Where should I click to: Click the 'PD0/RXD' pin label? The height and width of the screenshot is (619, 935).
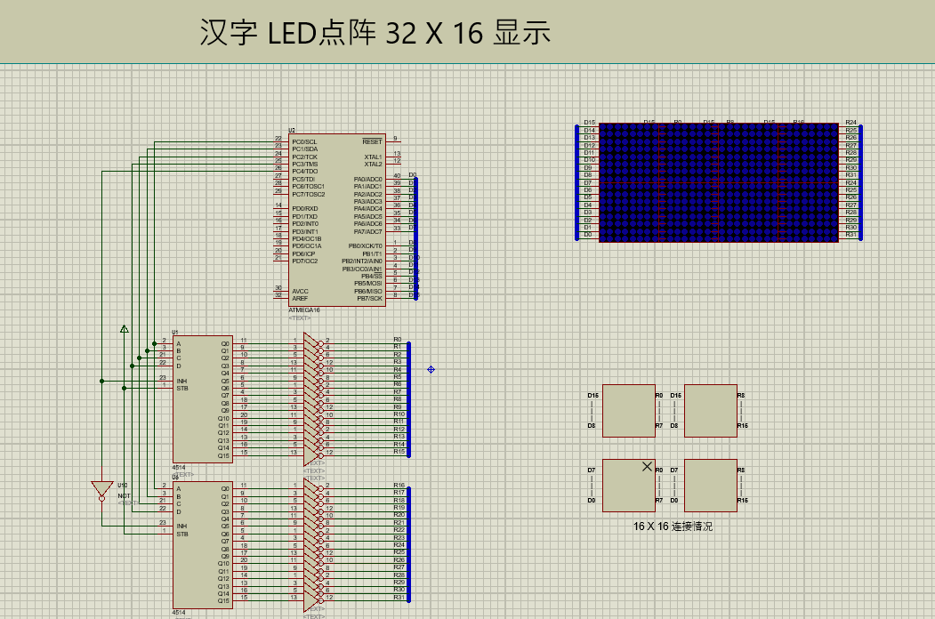pyautogui.click(x=305, y=209)
